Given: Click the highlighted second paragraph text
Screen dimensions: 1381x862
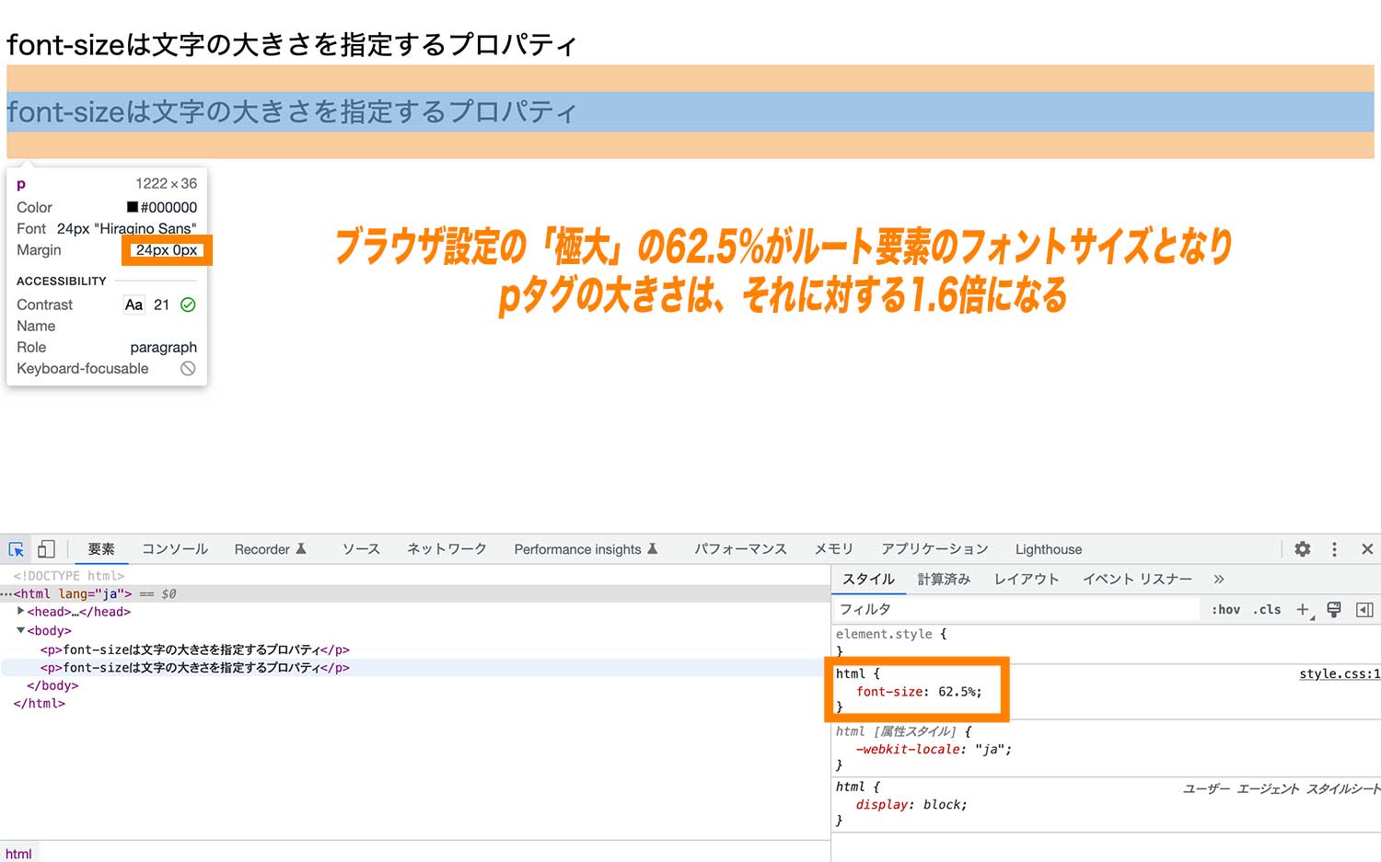Looking at the screenshot, I should click(292, 111).
